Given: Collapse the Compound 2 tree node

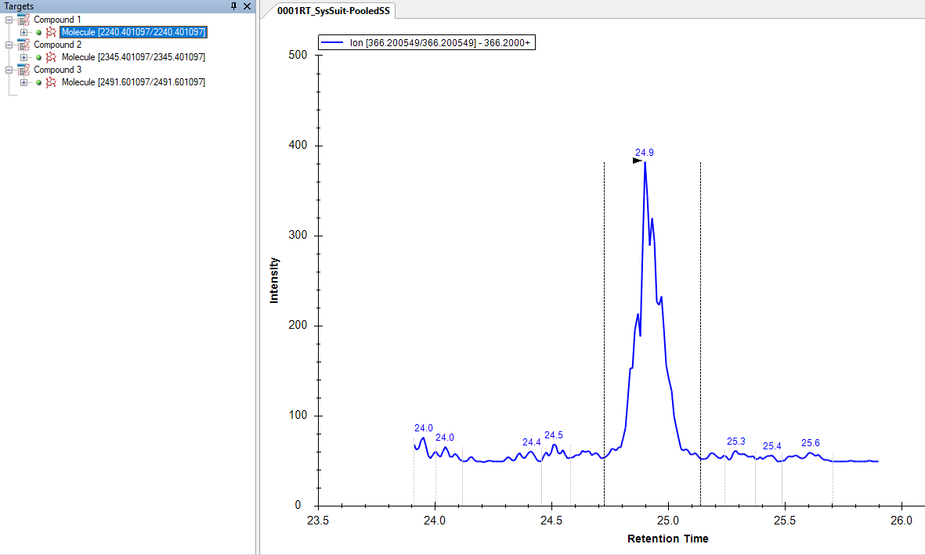Looking at the screenshot, I should [9, 45].
